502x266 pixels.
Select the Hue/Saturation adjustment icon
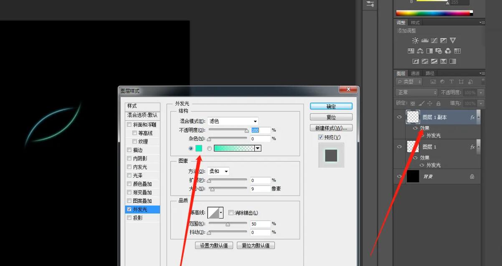coord(411,50)
